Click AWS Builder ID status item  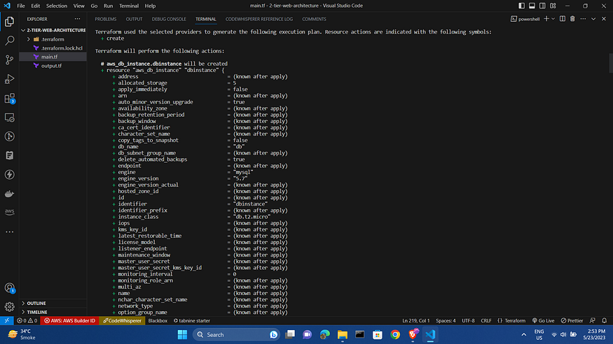point(69,321)
